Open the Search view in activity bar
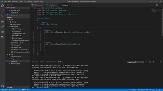Viewport: 163px width, 91px height. click(x=2, y=11)
